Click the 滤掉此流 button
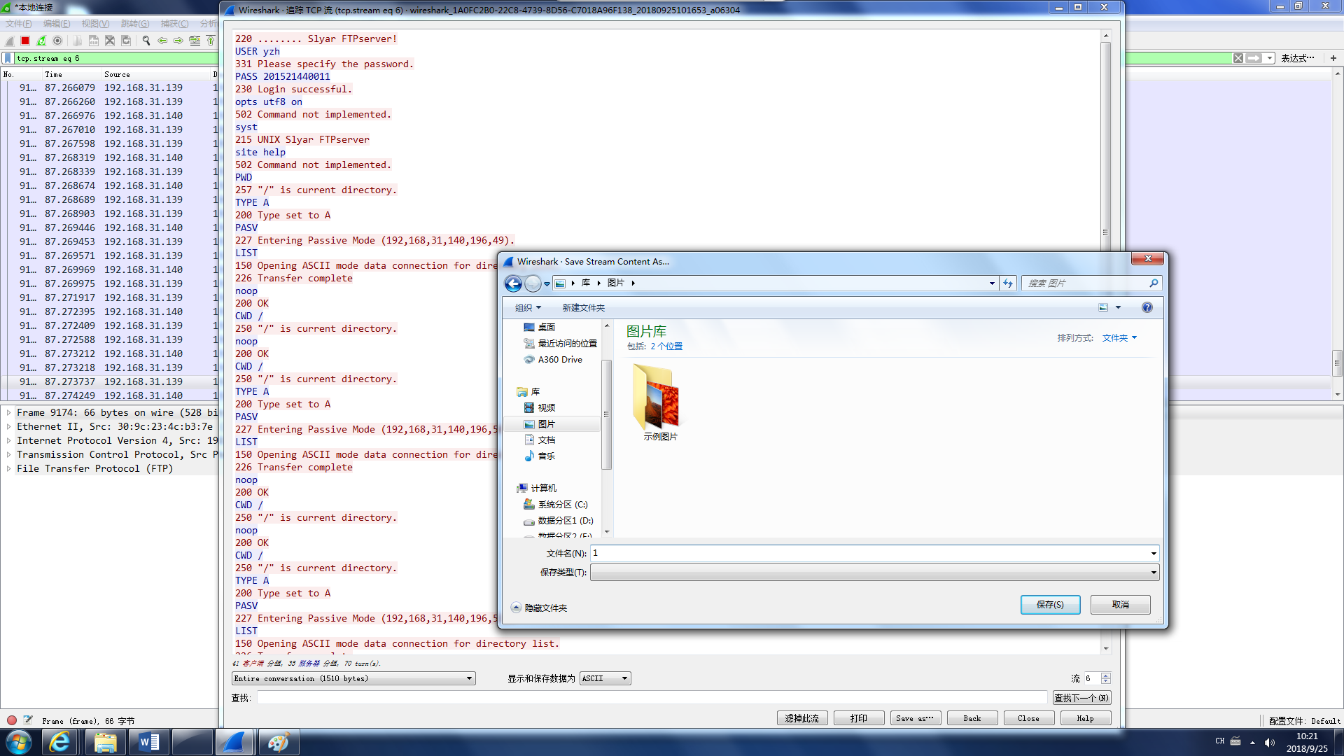This screenshot has width=1344, height=756. point(802,718)
